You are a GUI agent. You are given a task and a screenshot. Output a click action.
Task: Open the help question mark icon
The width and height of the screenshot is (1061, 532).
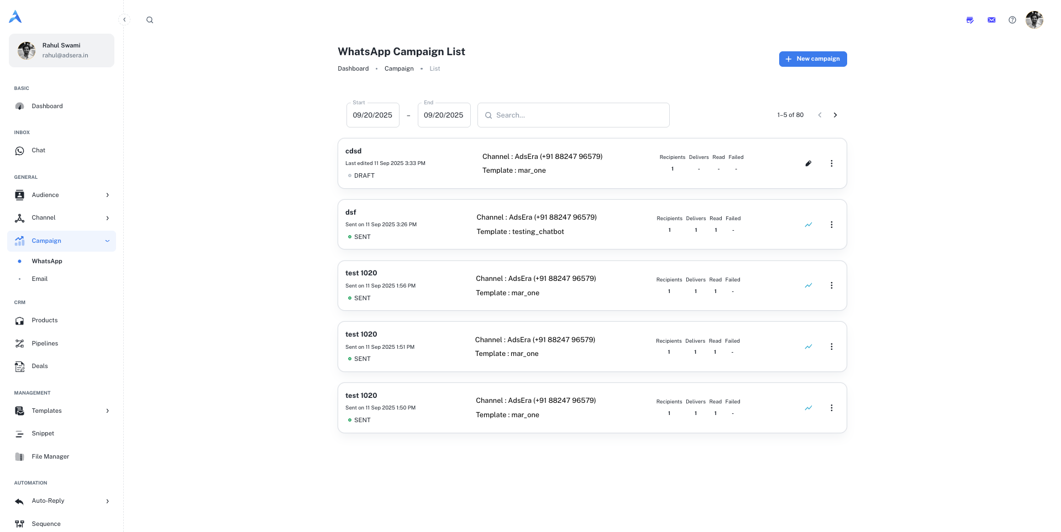pyautogui.click(x=1012, y=20)
